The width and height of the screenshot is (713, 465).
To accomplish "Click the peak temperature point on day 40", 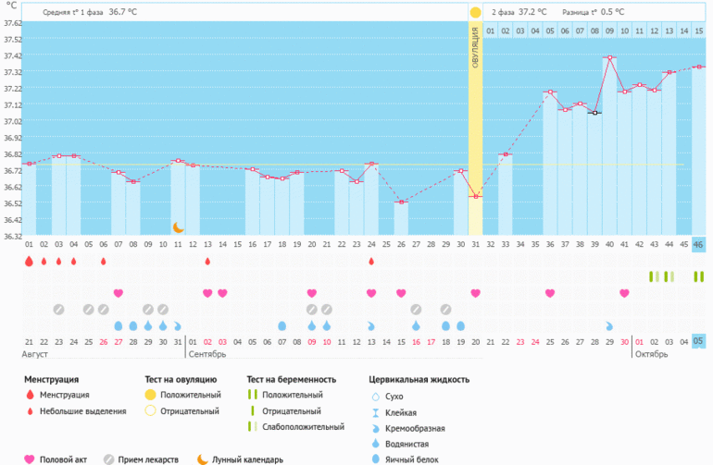I will point(609,57).
